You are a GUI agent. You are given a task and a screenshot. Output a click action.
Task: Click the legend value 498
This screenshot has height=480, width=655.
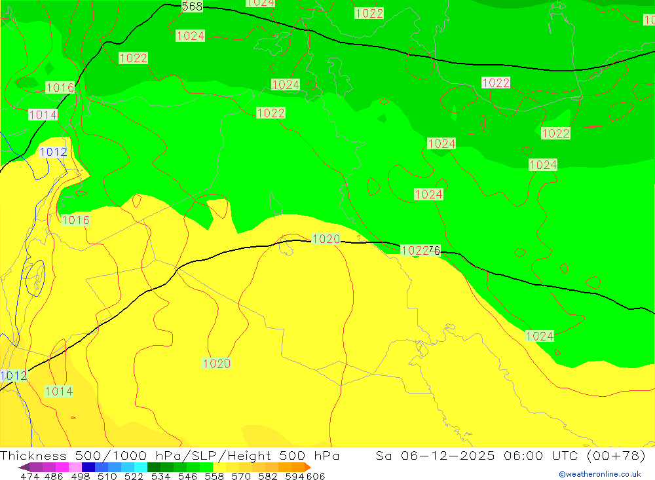81,476
